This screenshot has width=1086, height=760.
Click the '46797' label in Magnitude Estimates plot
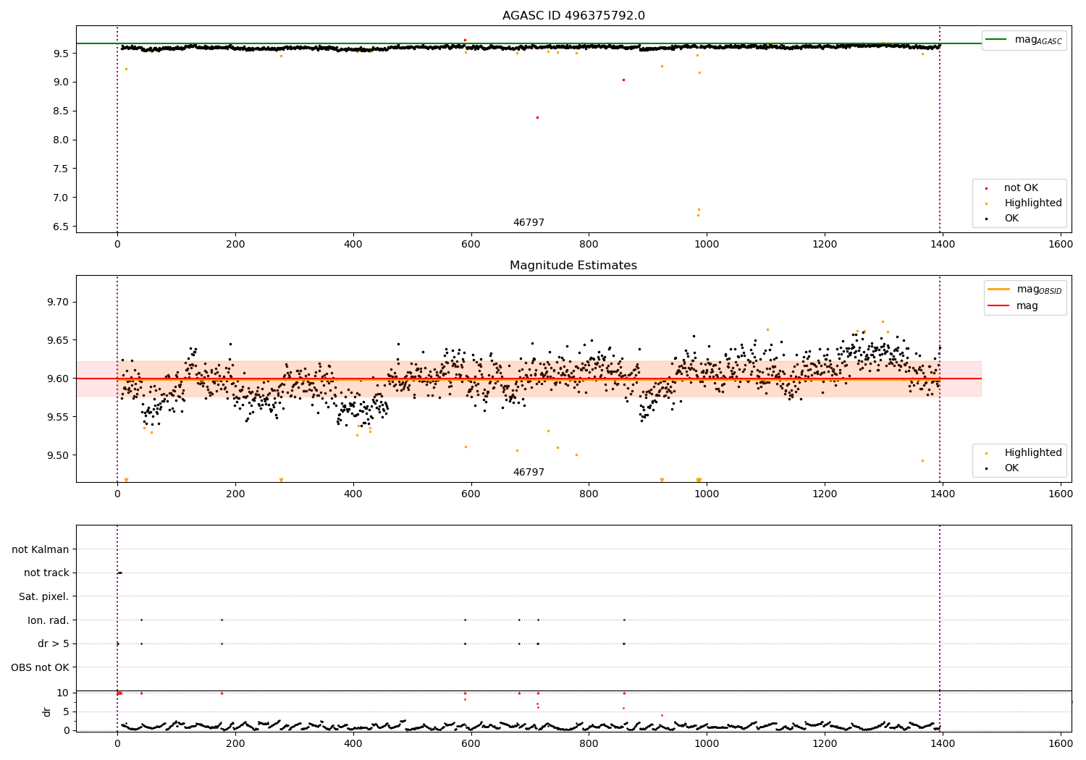tap(529, 473)
